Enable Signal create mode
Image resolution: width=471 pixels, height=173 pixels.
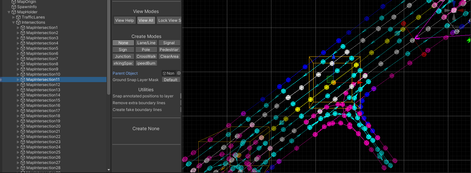pos(169,43)
